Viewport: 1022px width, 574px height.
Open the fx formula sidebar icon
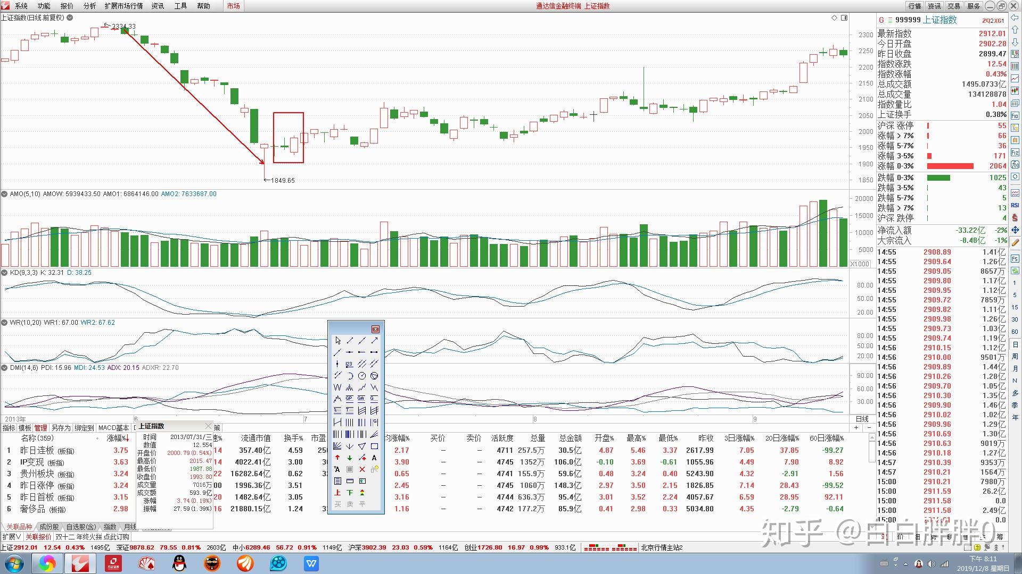coord(1015,165)
